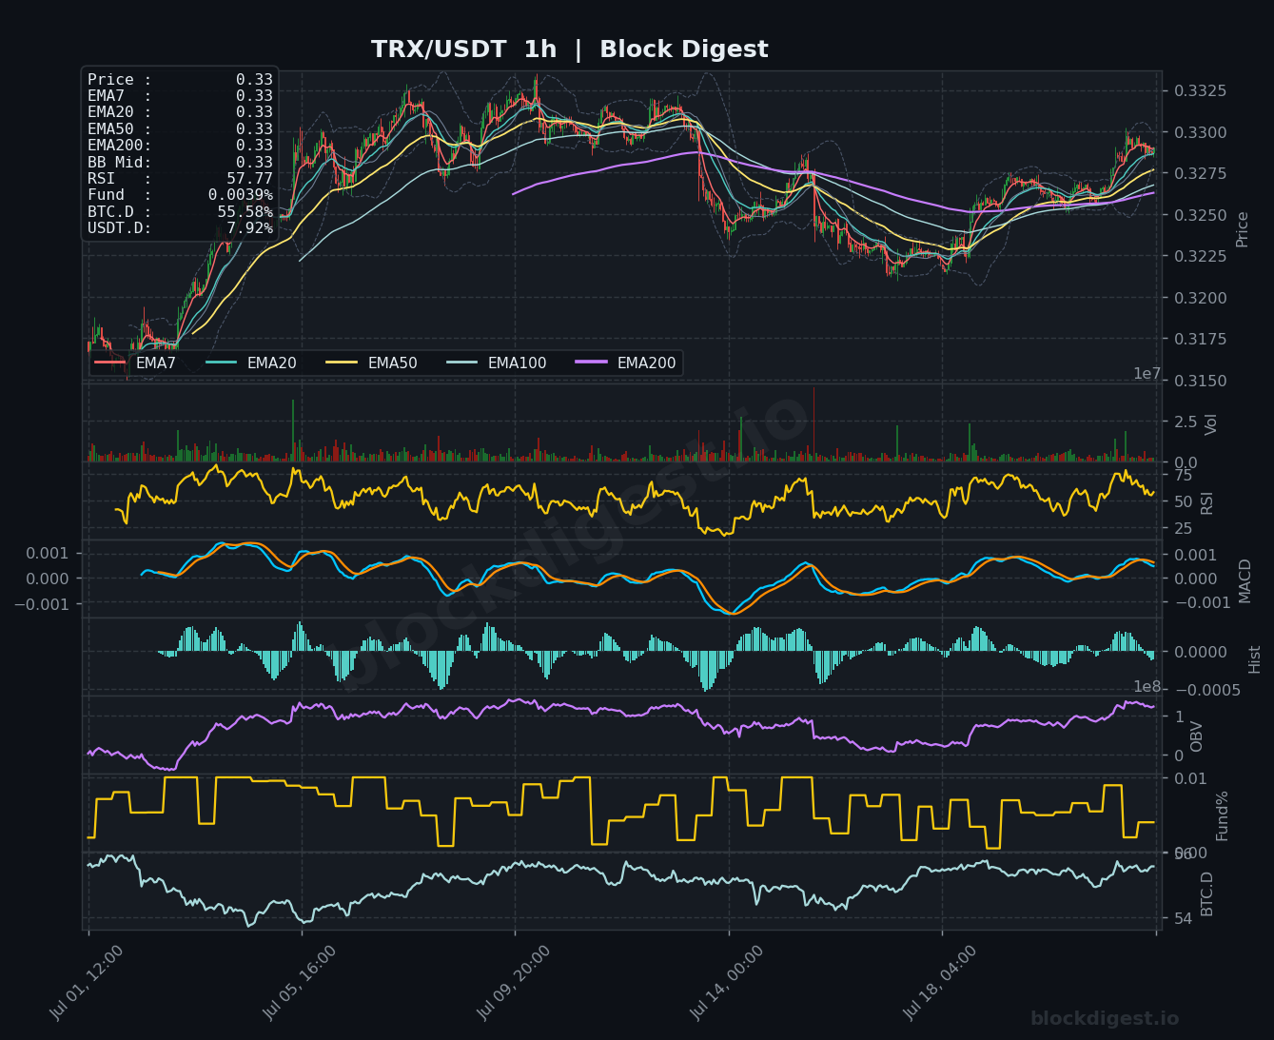Click the 1e8 exponent label above the OBV axis
This screenshot has width=1274, height=1040.
point(1147,687)
